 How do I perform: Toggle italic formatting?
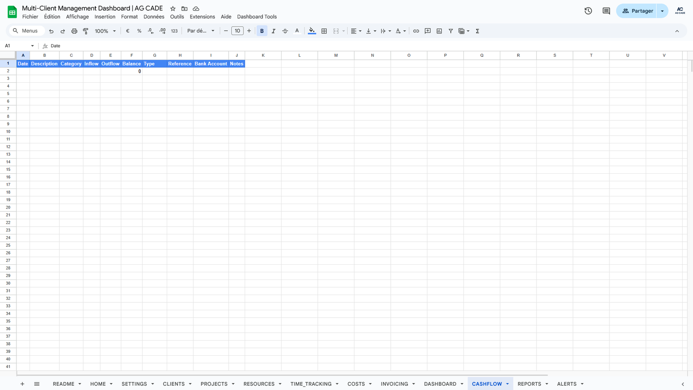273,31
